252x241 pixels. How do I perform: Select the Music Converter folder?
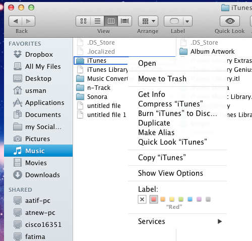coord(102,79)
